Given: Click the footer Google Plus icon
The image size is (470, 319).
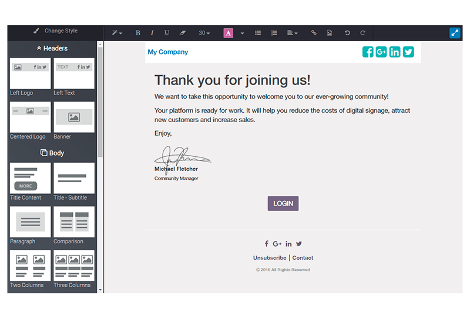Looking at the screenshot, I should (x=277, y=244).
